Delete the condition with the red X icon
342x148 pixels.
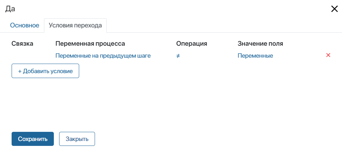click(x=328, y=55)
